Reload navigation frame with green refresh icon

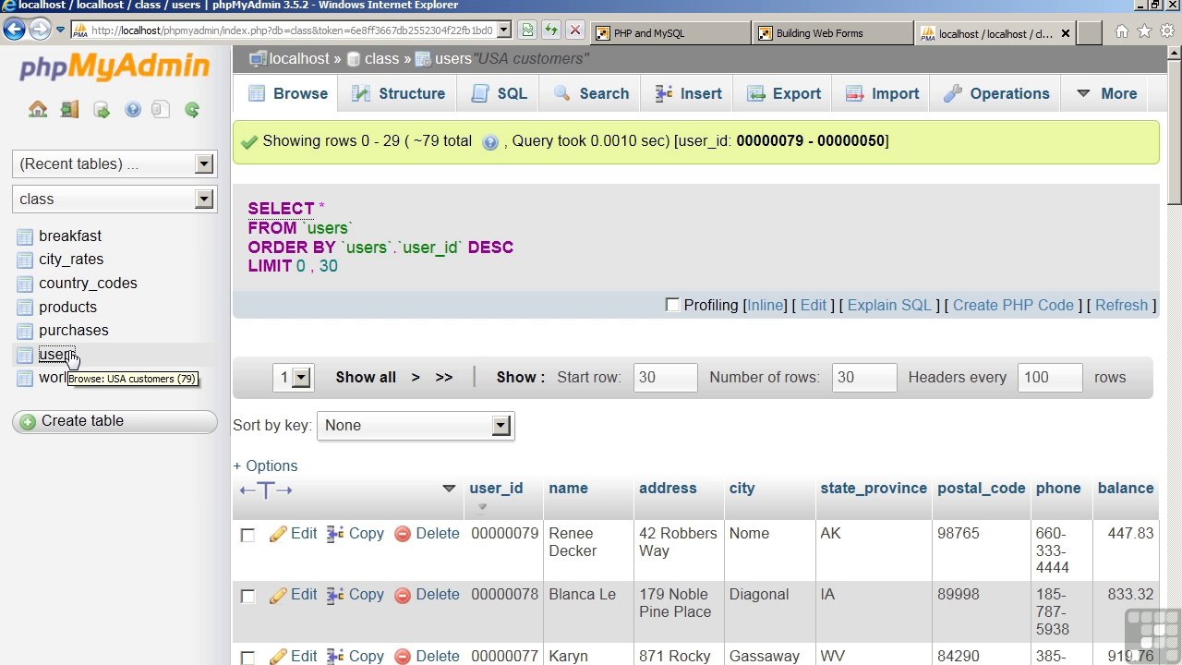(192, 110)
